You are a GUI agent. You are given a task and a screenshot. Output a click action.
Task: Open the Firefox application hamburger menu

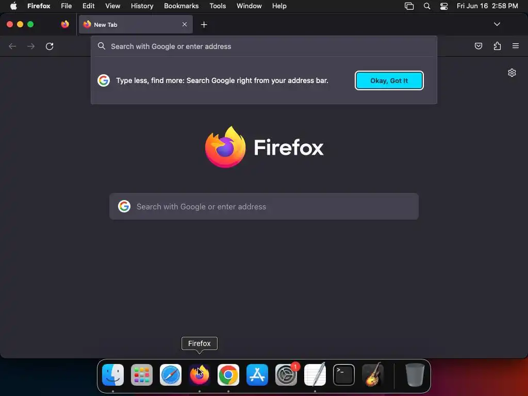[x=516, y=46]
